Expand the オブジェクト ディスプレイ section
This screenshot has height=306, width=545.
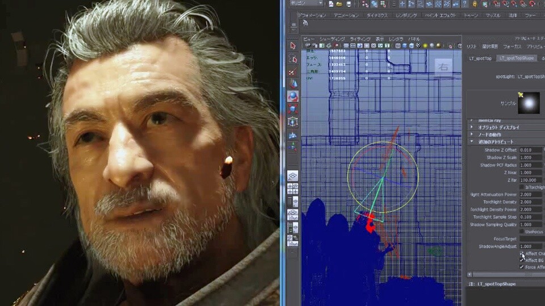(x=498, y=127)
